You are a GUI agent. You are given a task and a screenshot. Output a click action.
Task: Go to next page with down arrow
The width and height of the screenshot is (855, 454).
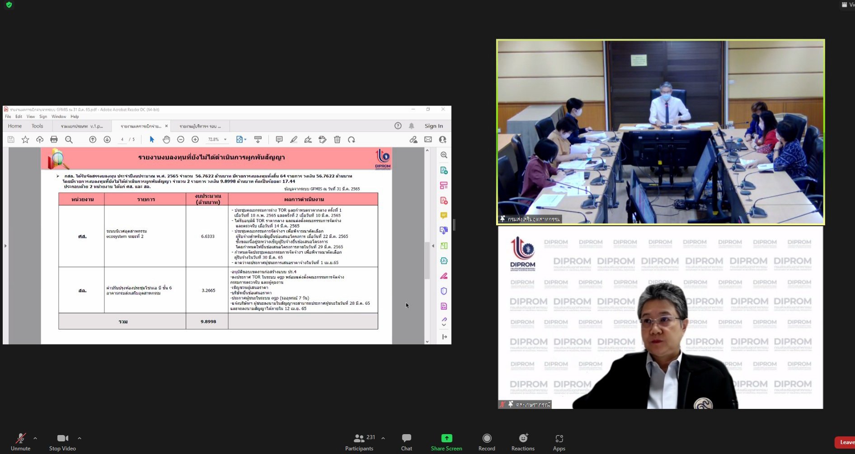tap(107, 140)
